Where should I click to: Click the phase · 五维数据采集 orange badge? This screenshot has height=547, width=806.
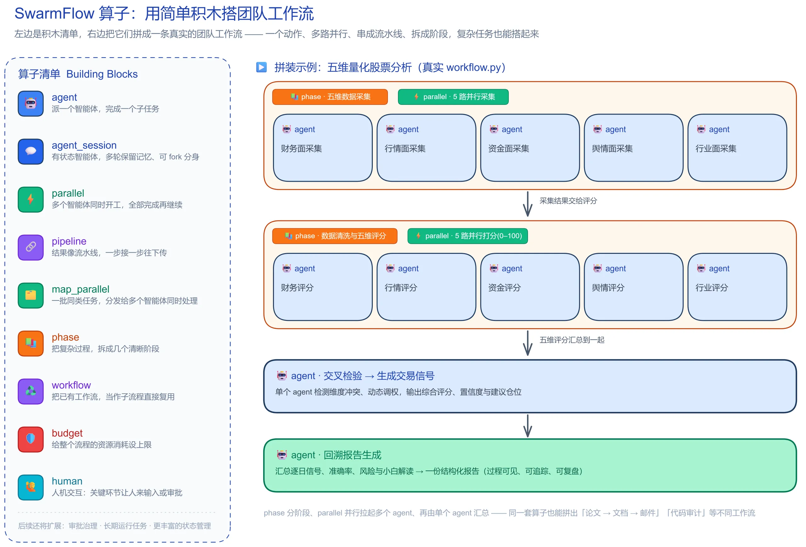click(330, 97)
